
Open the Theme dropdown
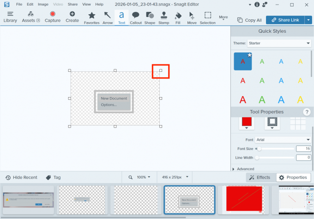coord(279,43)
